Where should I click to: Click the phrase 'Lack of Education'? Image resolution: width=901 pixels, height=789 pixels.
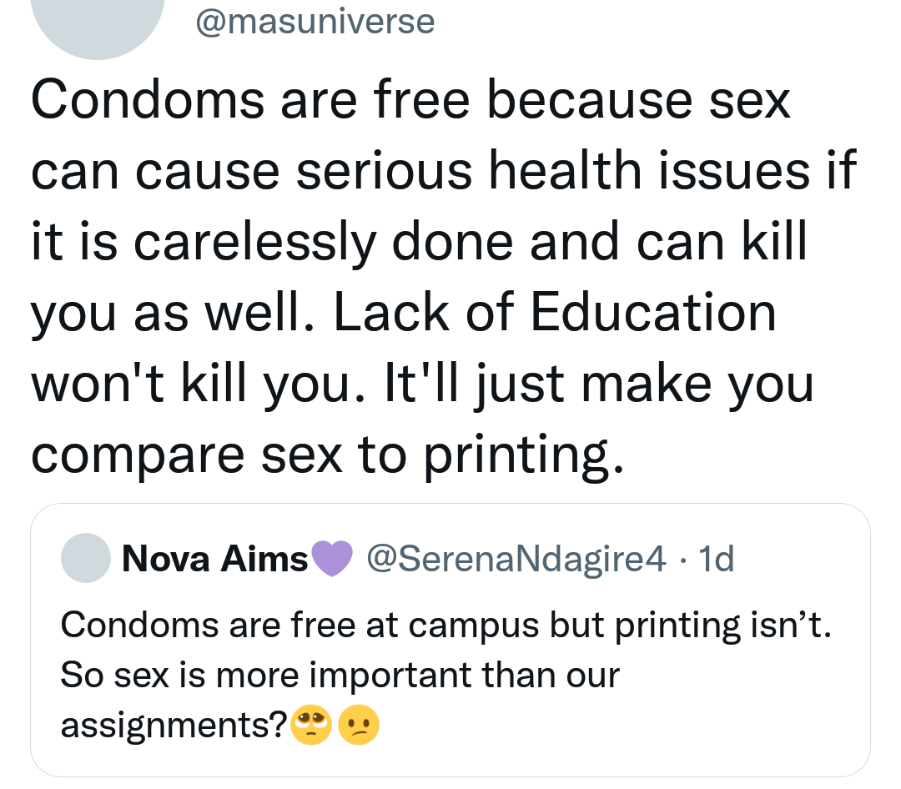555,312
